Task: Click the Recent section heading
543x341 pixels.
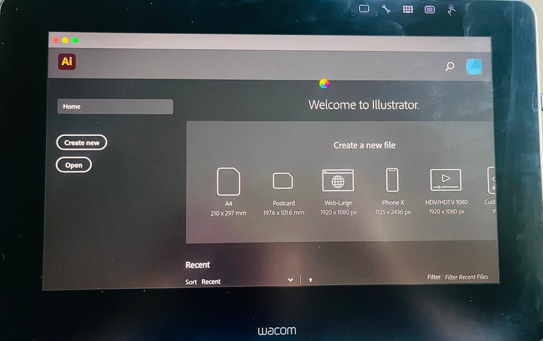Action: (x=198, y=265)
